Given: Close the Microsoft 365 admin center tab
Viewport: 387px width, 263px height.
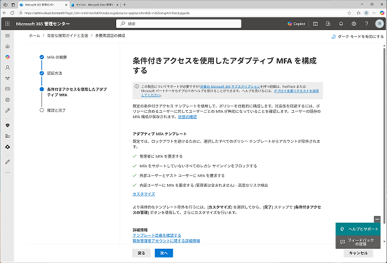Looking at the screenshot, I should pos(66,5).
